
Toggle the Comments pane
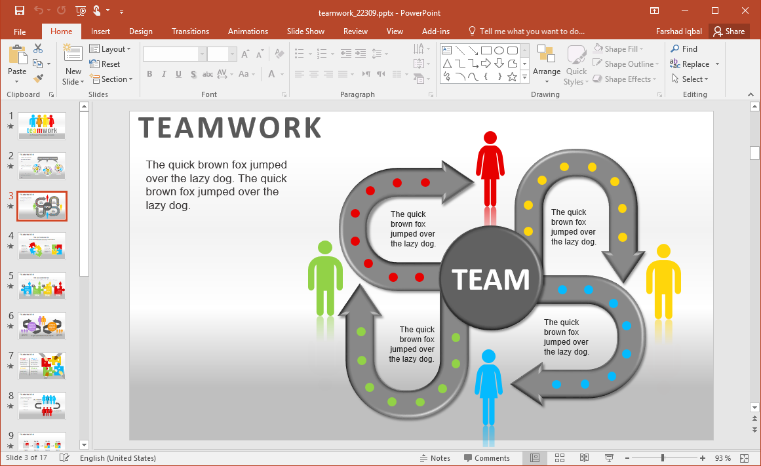[486, 458]
